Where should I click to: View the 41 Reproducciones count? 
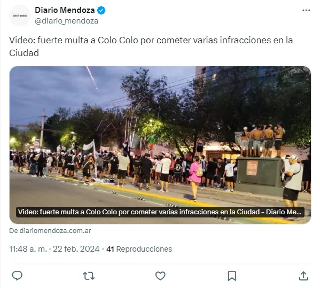click(x=139, y=249)
